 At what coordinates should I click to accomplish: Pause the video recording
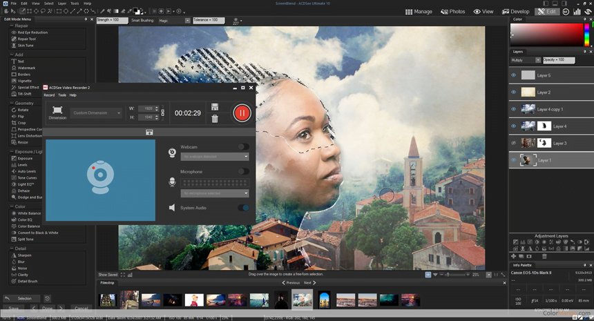pos(242,113)
